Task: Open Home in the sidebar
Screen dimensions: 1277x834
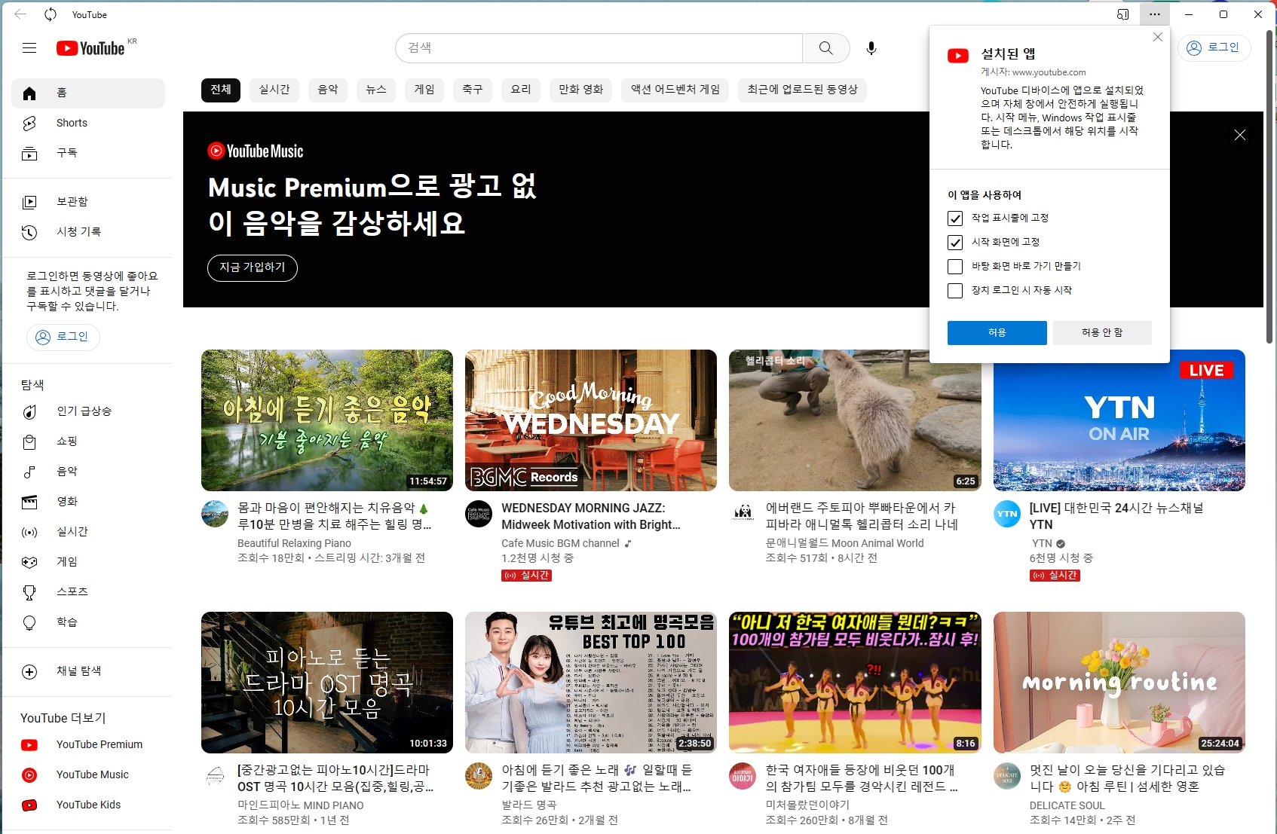Action: click(88, 93)
